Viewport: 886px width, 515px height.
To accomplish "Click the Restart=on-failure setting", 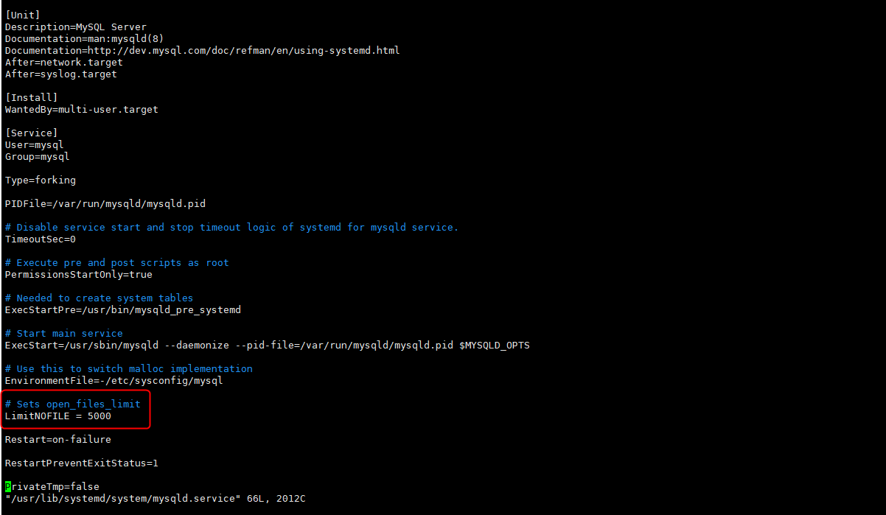I will [58, 439].
